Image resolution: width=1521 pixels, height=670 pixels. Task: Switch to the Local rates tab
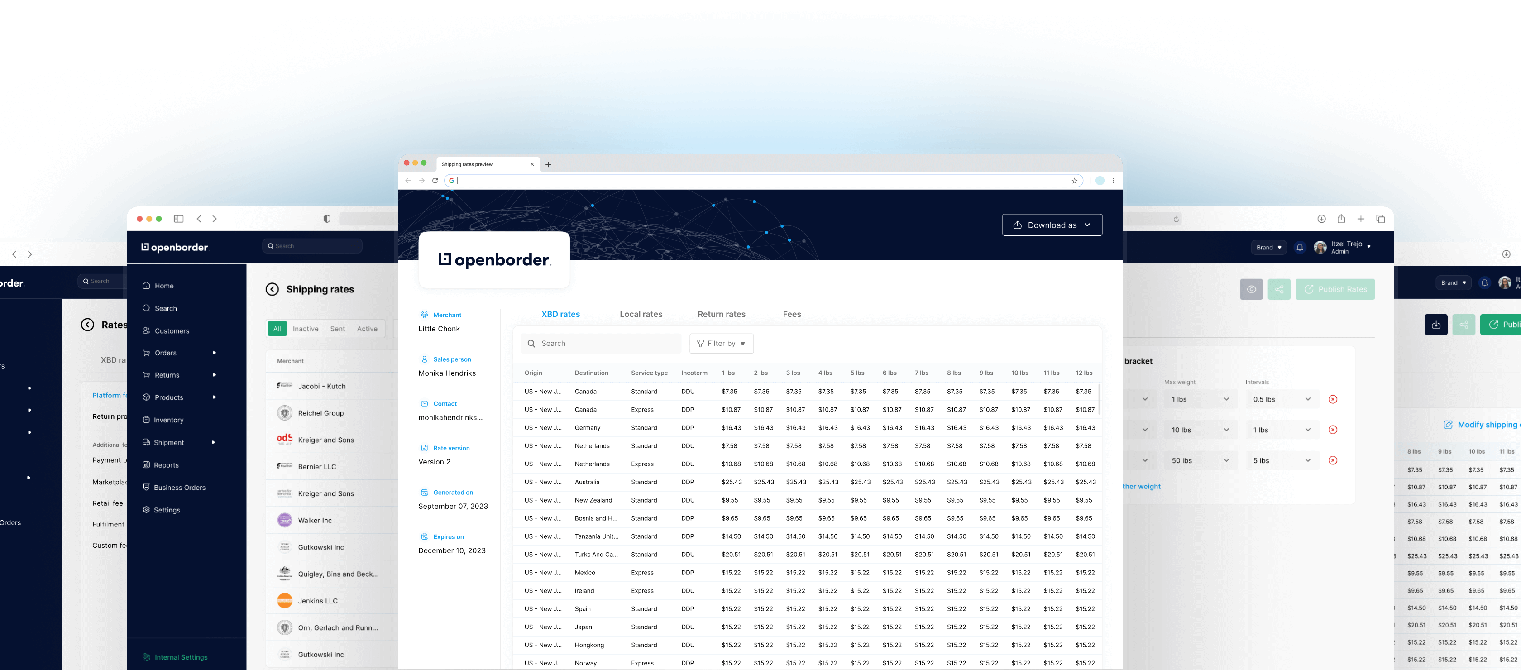pos(641,314)
